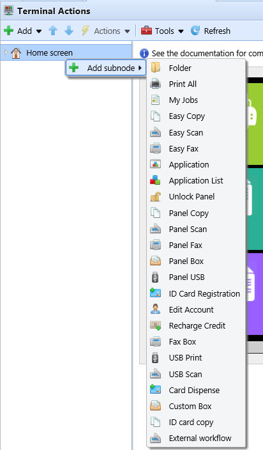The image size is (263, 450).
Task: Click the Print All printer icon
Action: click(156, 84)
